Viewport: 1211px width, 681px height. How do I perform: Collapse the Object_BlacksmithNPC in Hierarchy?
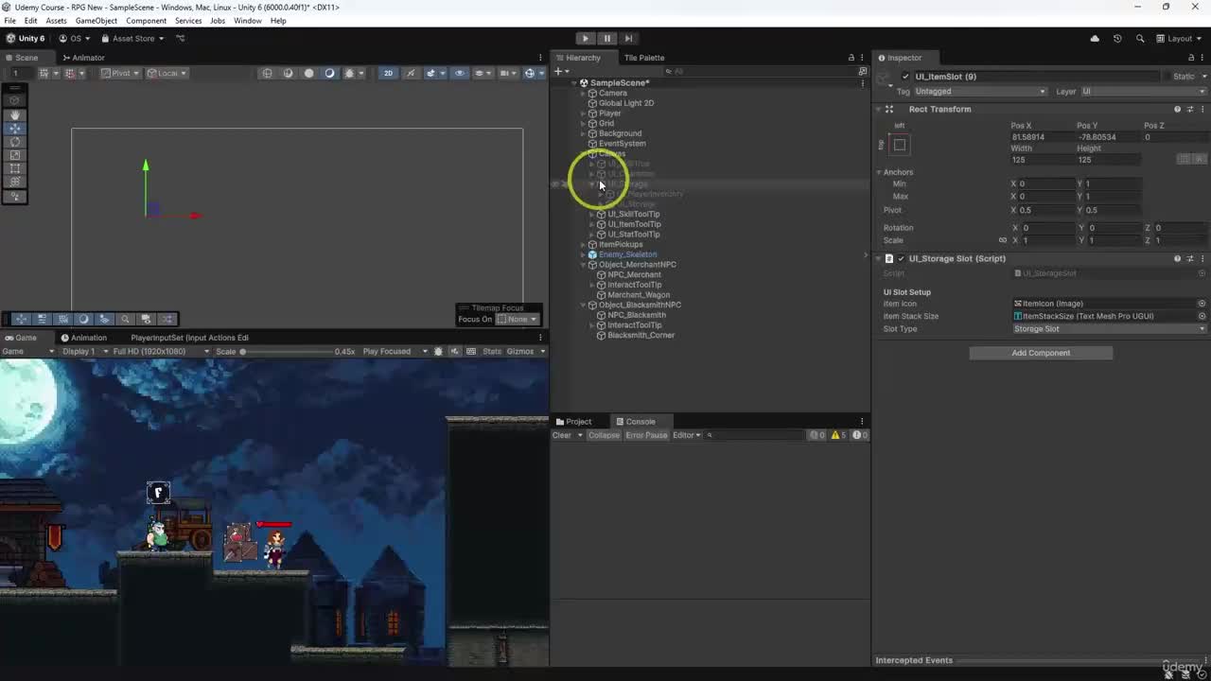[583, 306]
